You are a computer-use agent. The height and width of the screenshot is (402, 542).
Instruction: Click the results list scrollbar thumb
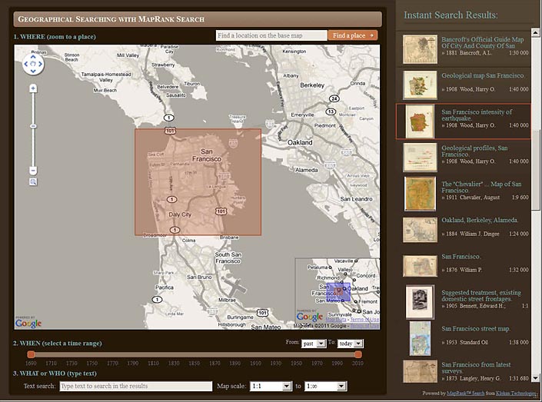click(x=535, y=169)
